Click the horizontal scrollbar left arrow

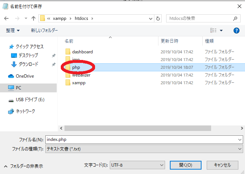tap(61, 128)
